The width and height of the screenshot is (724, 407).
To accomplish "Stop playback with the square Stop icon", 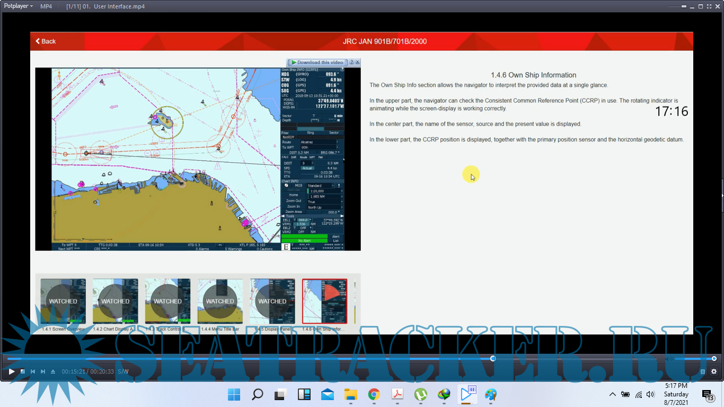I will pos(22,371).
